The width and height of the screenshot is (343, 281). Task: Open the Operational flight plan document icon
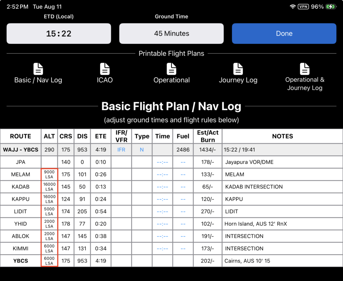click(171, 69)
